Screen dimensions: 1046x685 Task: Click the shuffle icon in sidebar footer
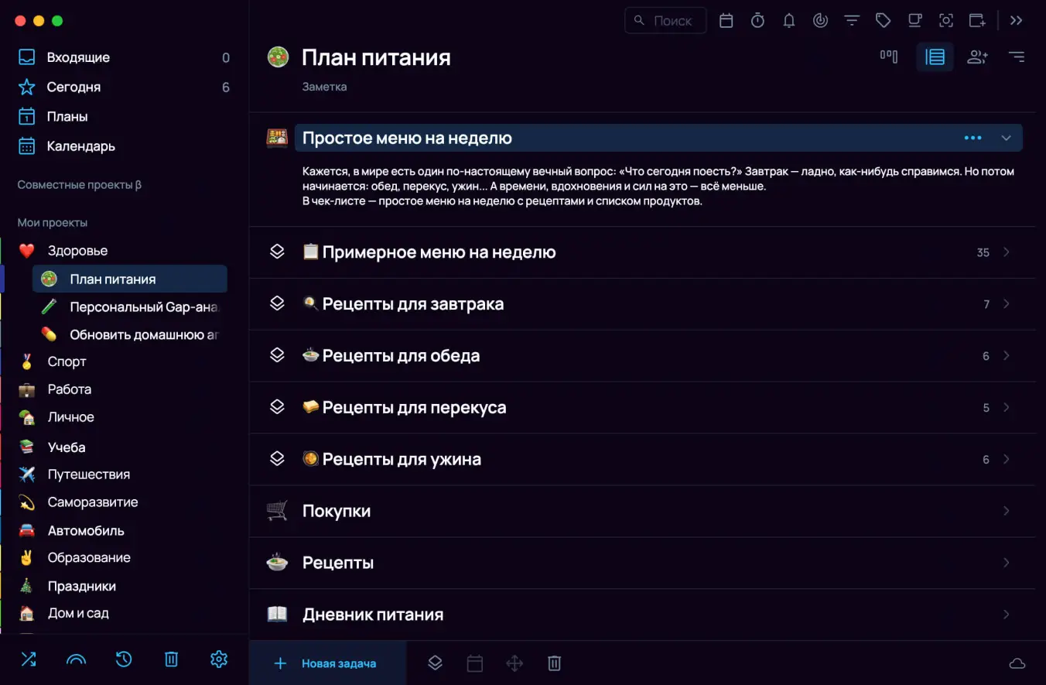pyautogui.click(x=29, y=659)
